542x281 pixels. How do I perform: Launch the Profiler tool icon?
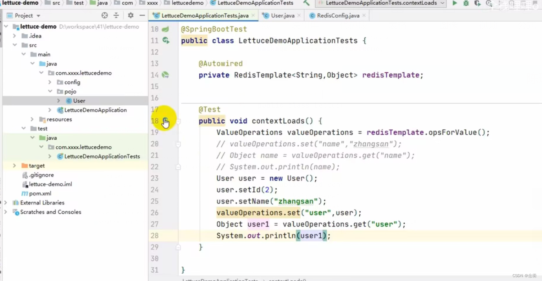click(490, 3)
